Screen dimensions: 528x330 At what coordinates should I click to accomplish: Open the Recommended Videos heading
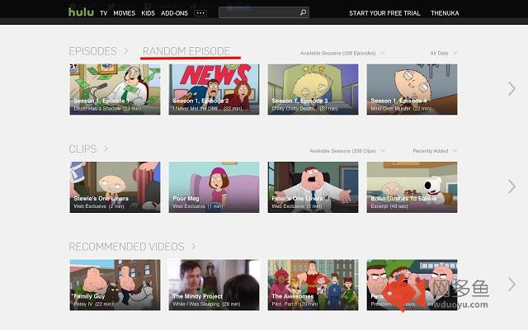click(126, 247)
